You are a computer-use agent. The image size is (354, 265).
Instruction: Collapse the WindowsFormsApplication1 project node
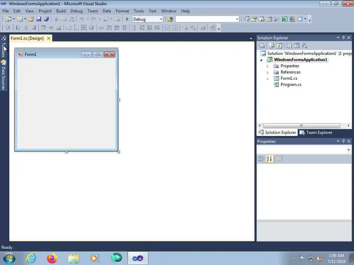261,60
